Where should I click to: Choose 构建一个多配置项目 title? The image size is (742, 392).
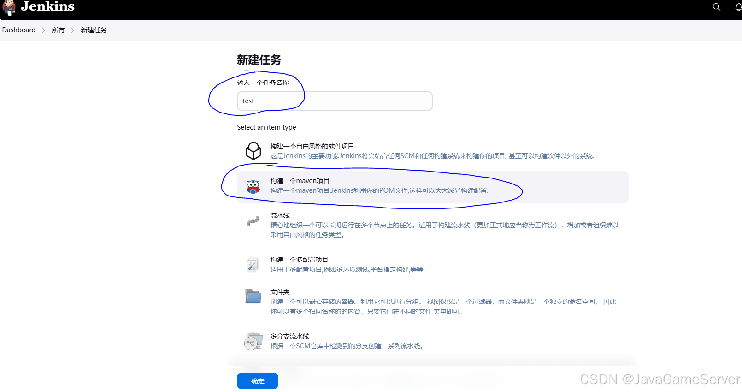(299, 260)
